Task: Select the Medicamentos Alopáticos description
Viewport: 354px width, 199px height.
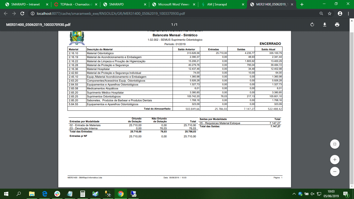Action: pyautogui.click(x=102, y=88)
